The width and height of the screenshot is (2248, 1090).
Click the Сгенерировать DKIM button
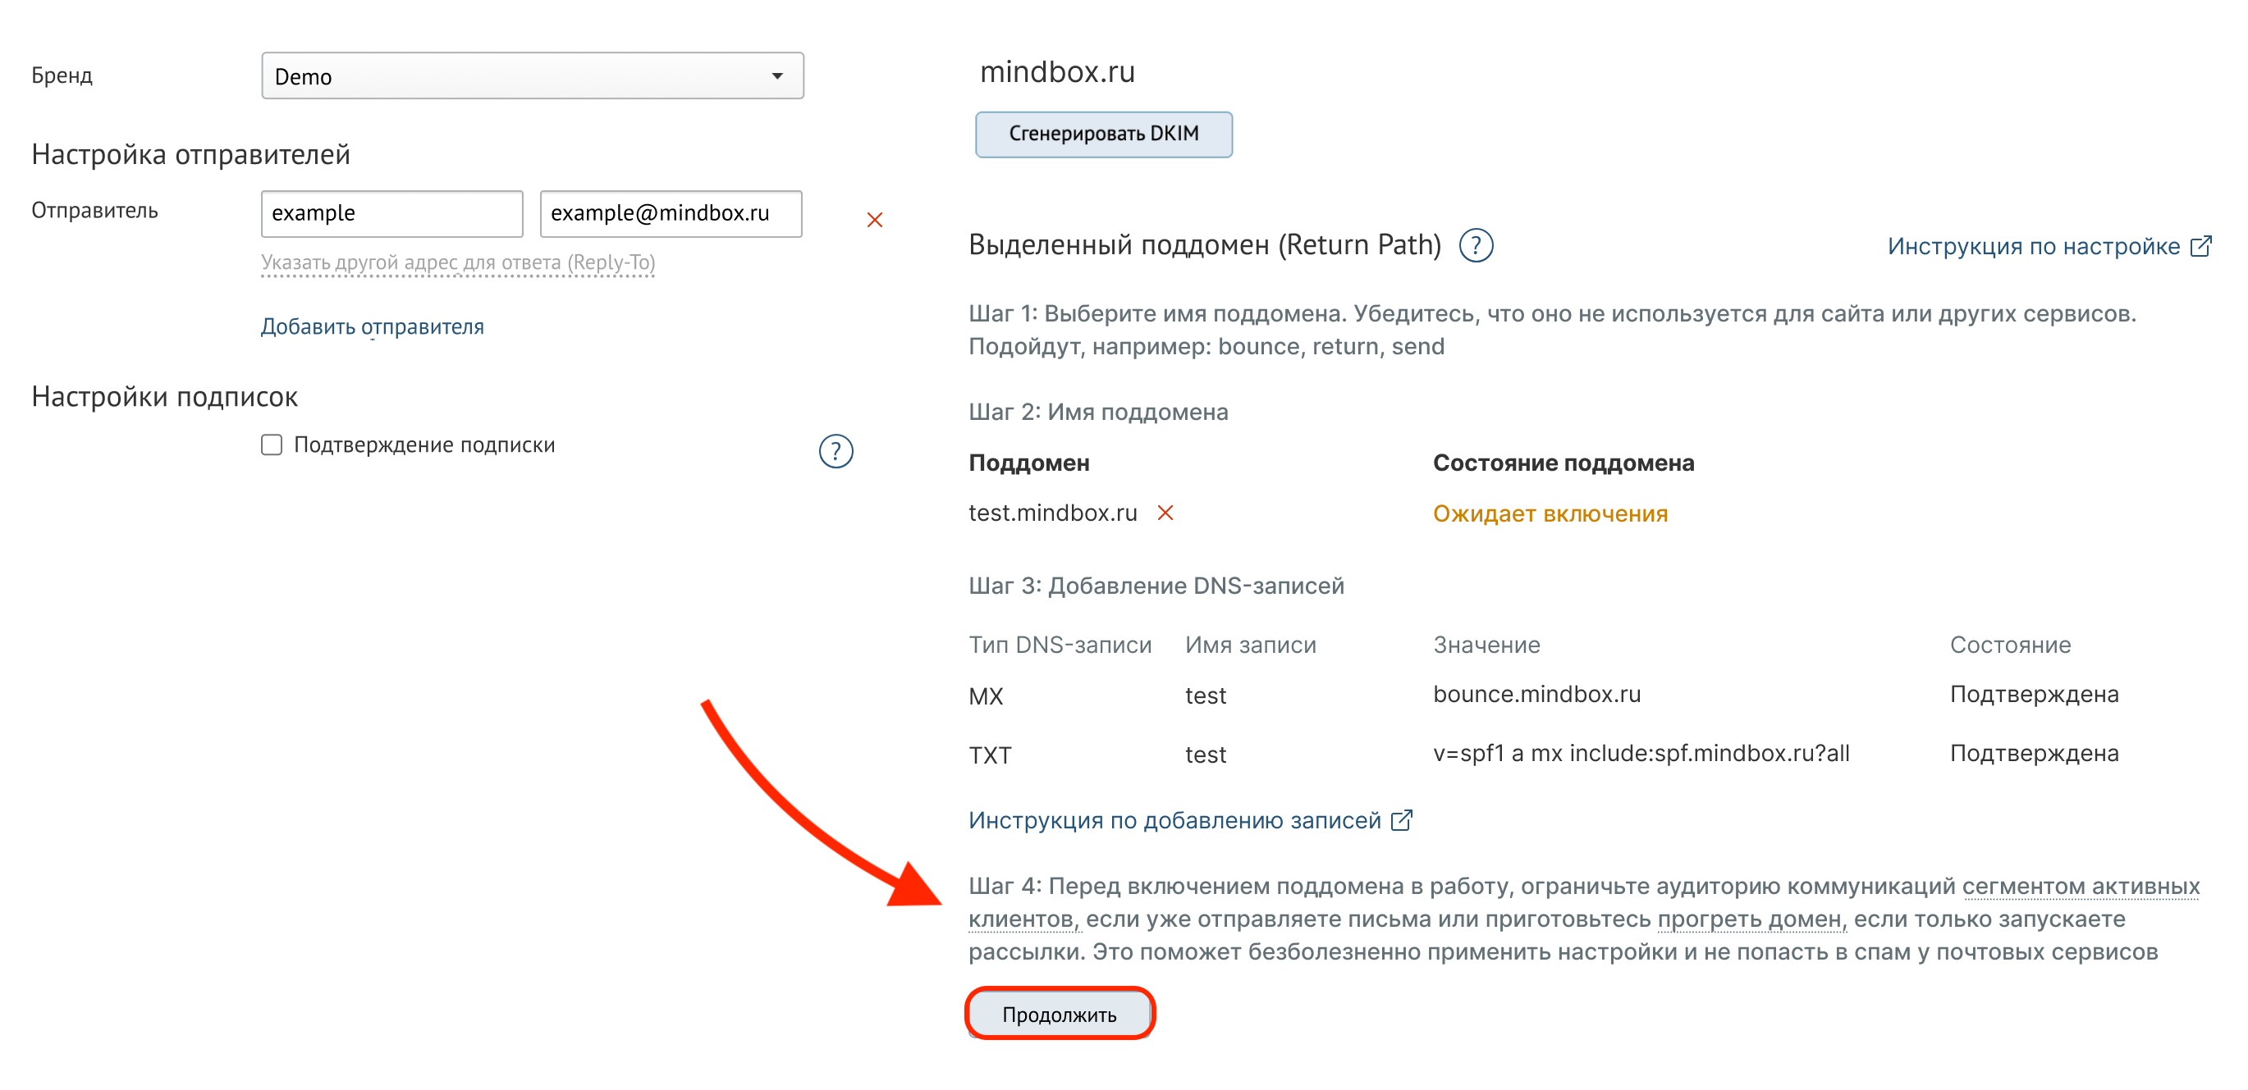1103,135
